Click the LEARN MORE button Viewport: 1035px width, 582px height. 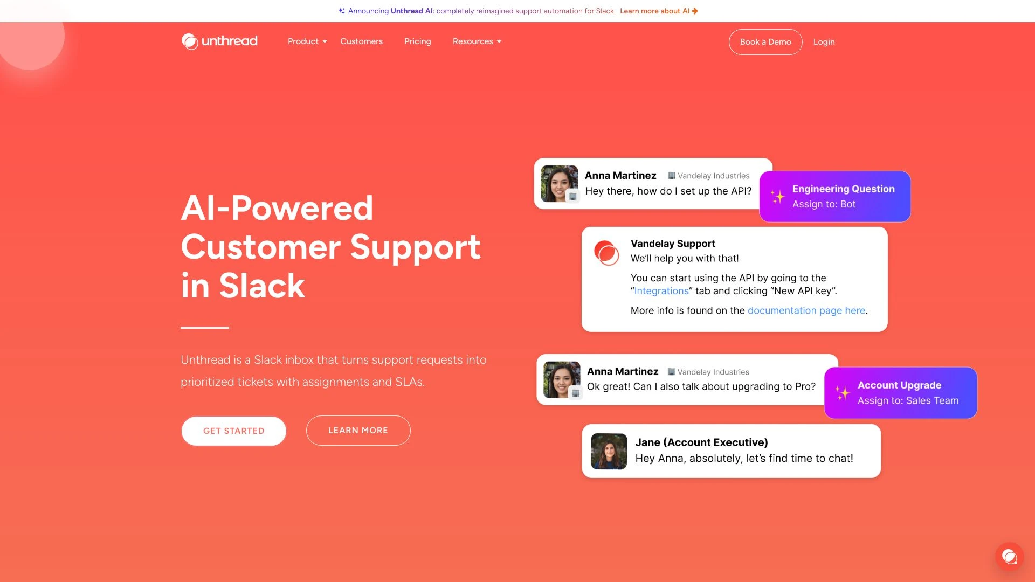(x=358, y=430)
